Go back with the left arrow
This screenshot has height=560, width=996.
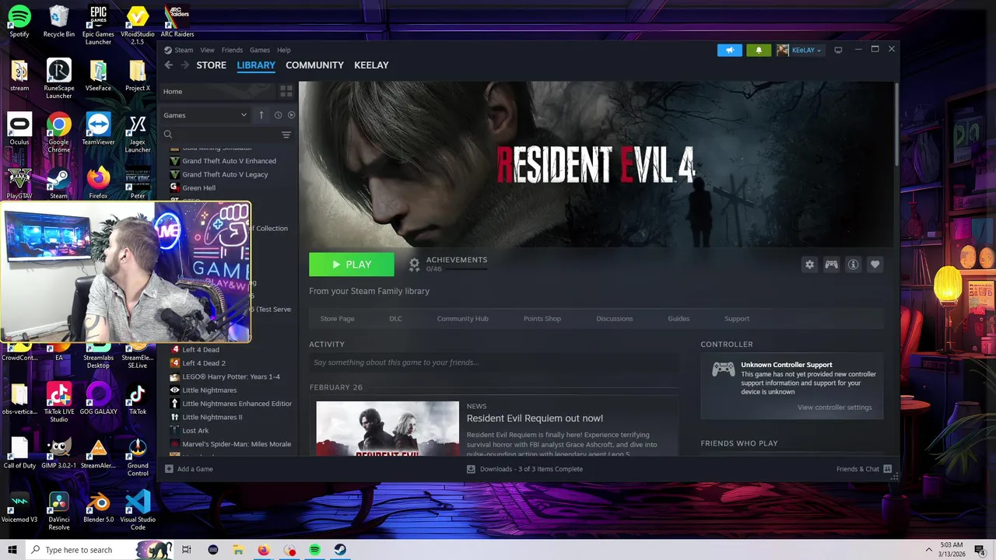(x=168, y=65)
